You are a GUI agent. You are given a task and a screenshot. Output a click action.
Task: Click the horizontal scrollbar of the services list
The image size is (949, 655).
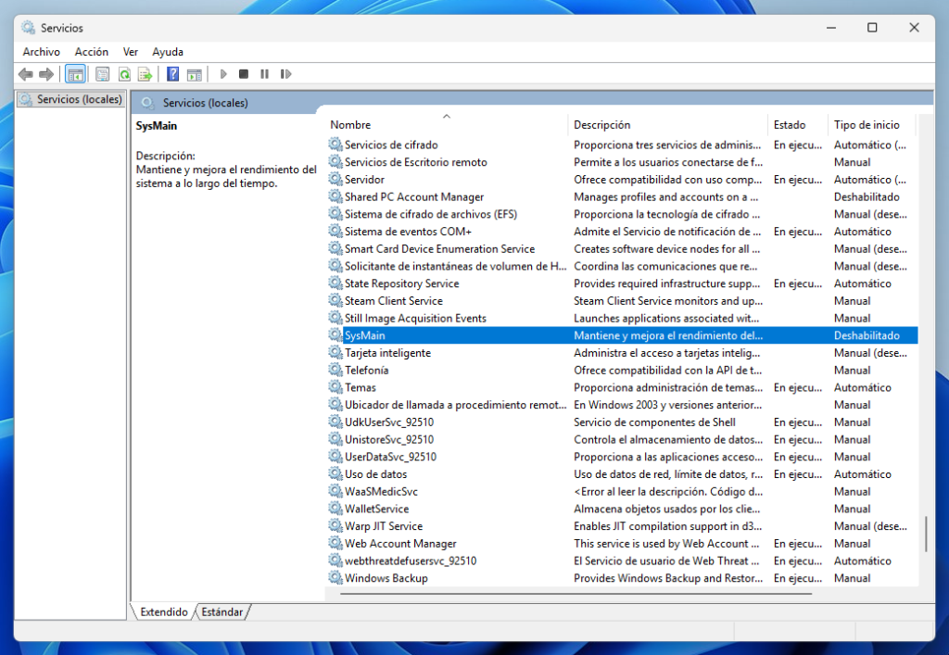tap(575, 594)
